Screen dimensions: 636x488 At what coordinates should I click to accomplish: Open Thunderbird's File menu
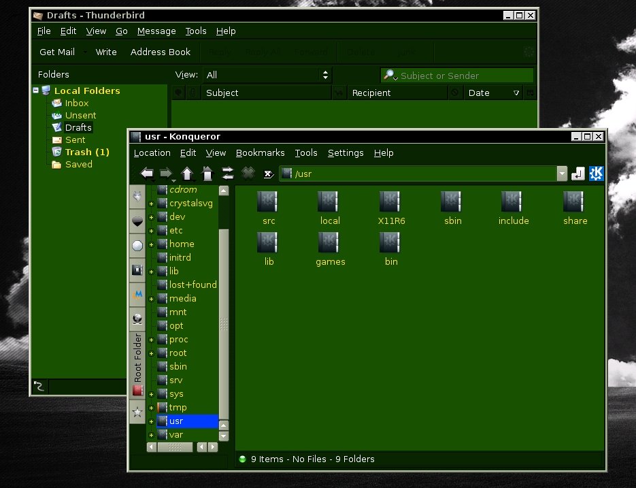[44, 31]
